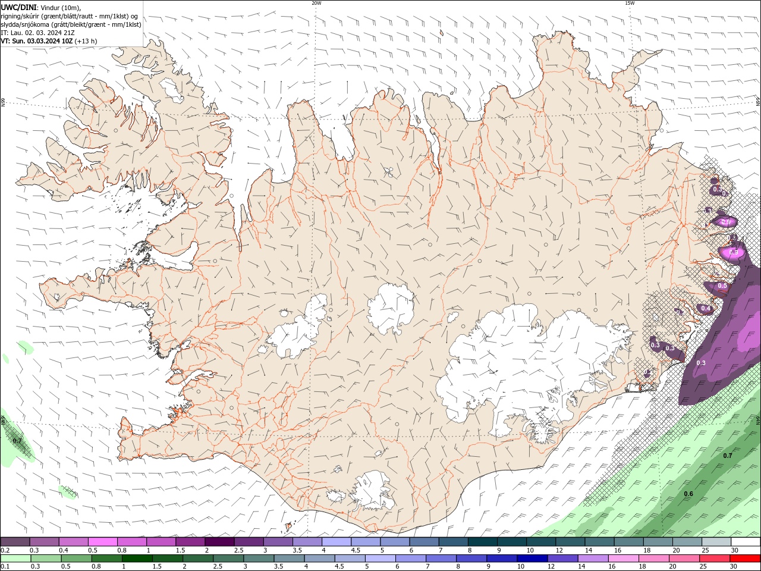Viewport: 761px width, 571px height.
Task: Select the violet swatch labeled 12 in rain legend
Action: tap(562, 559)
